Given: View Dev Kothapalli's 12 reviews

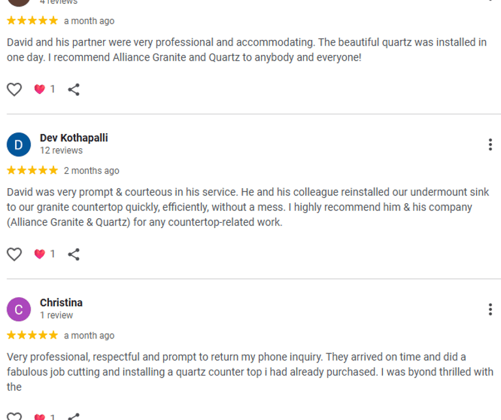Looking at the screenshot, I should [61, 150].
